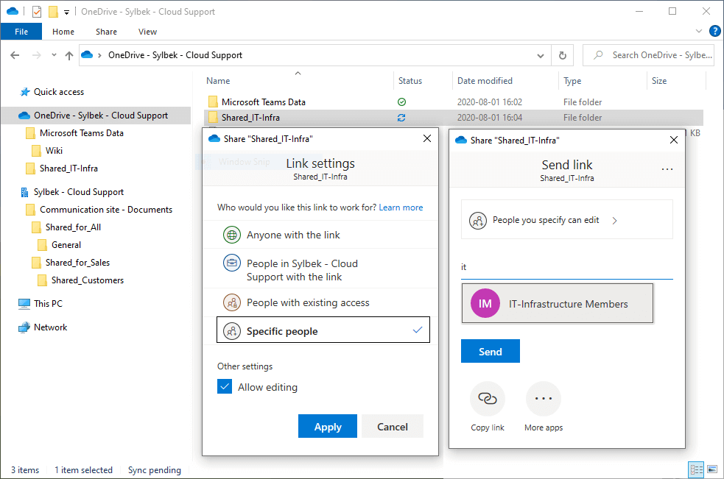
Task: Select Communication site - Documents folder
Action: pos(106,210)
